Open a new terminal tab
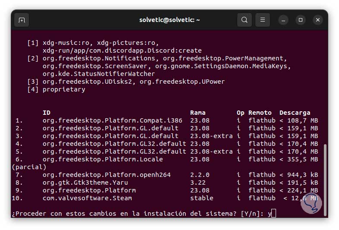This screenshot has width=339, height=230. 22,20
